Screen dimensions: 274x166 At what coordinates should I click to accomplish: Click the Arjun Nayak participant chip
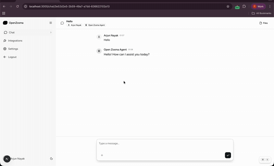(74, 25)
